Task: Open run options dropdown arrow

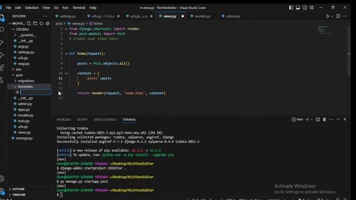Action: coord(332,16)
